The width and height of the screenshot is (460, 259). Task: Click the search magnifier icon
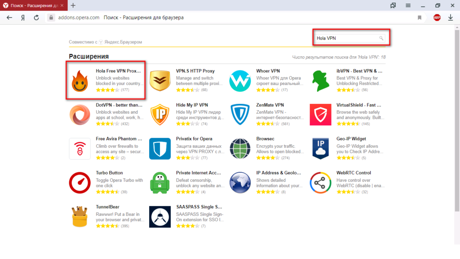(x=381, y=38)
